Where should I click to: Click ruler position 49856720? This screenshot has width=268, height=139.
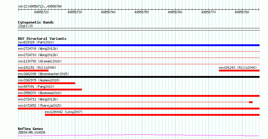click(x=41, y=12)
